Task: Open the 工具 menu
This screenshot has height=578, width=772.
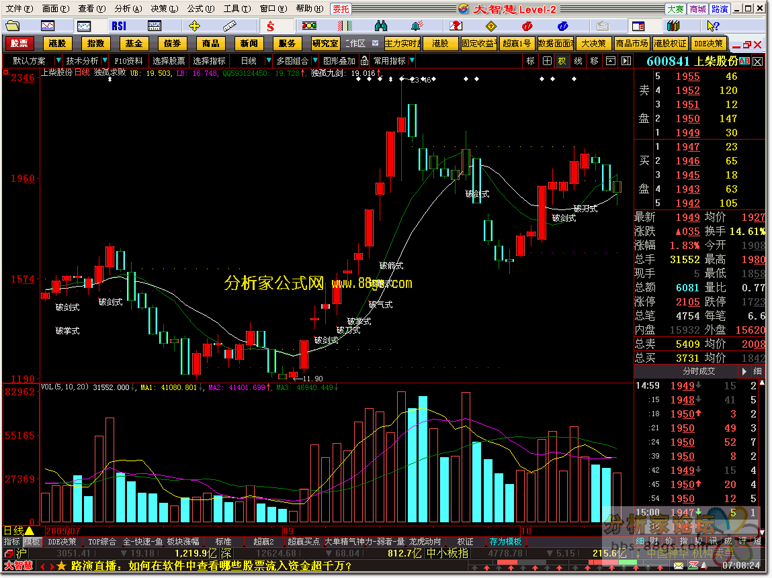Action: point(237,8)
